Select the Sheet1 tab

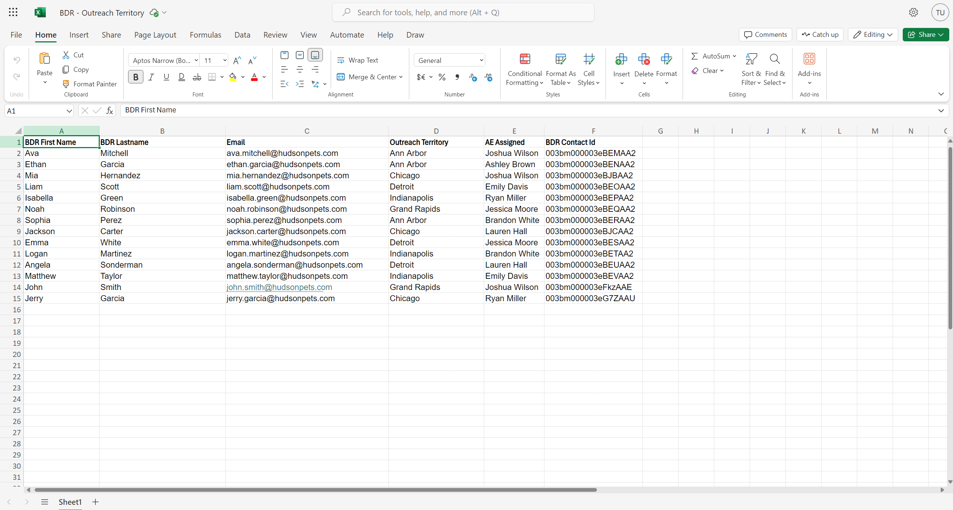pos(70,502)
